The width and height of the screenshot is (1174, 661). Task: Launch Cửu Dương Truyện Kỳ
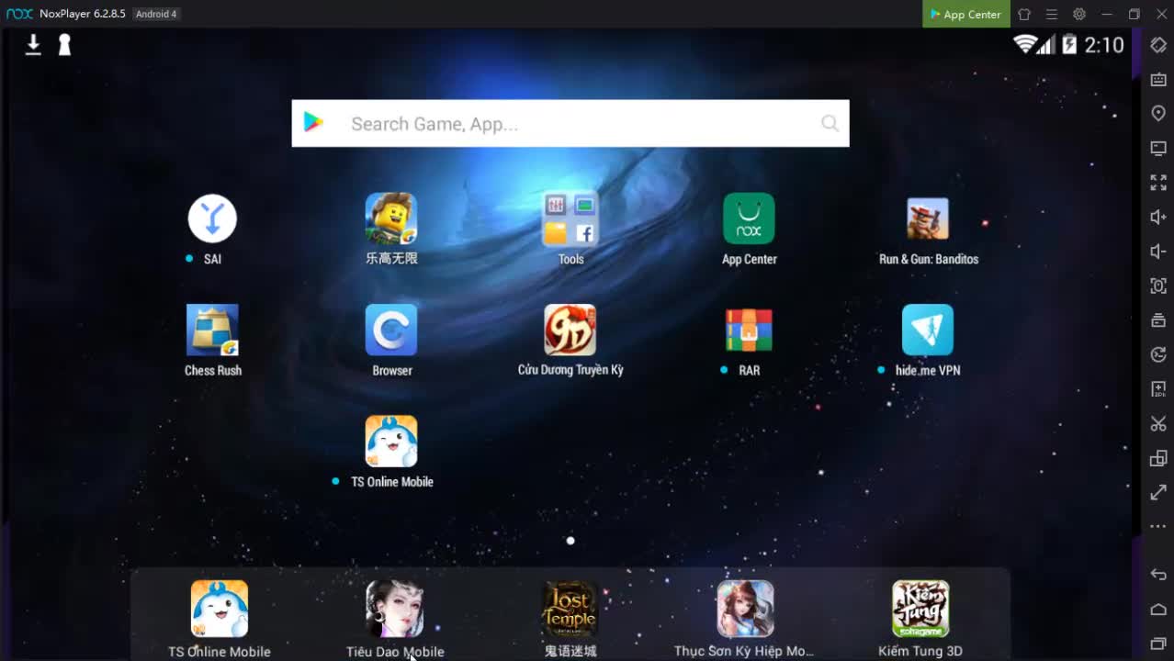pos(570,330)
